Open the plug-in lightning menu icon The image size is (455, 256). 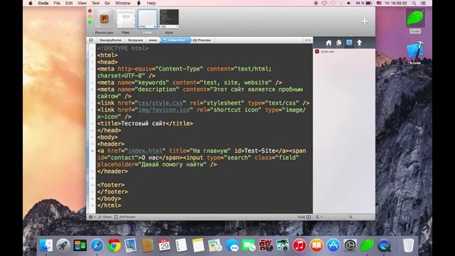coord(139,3)
